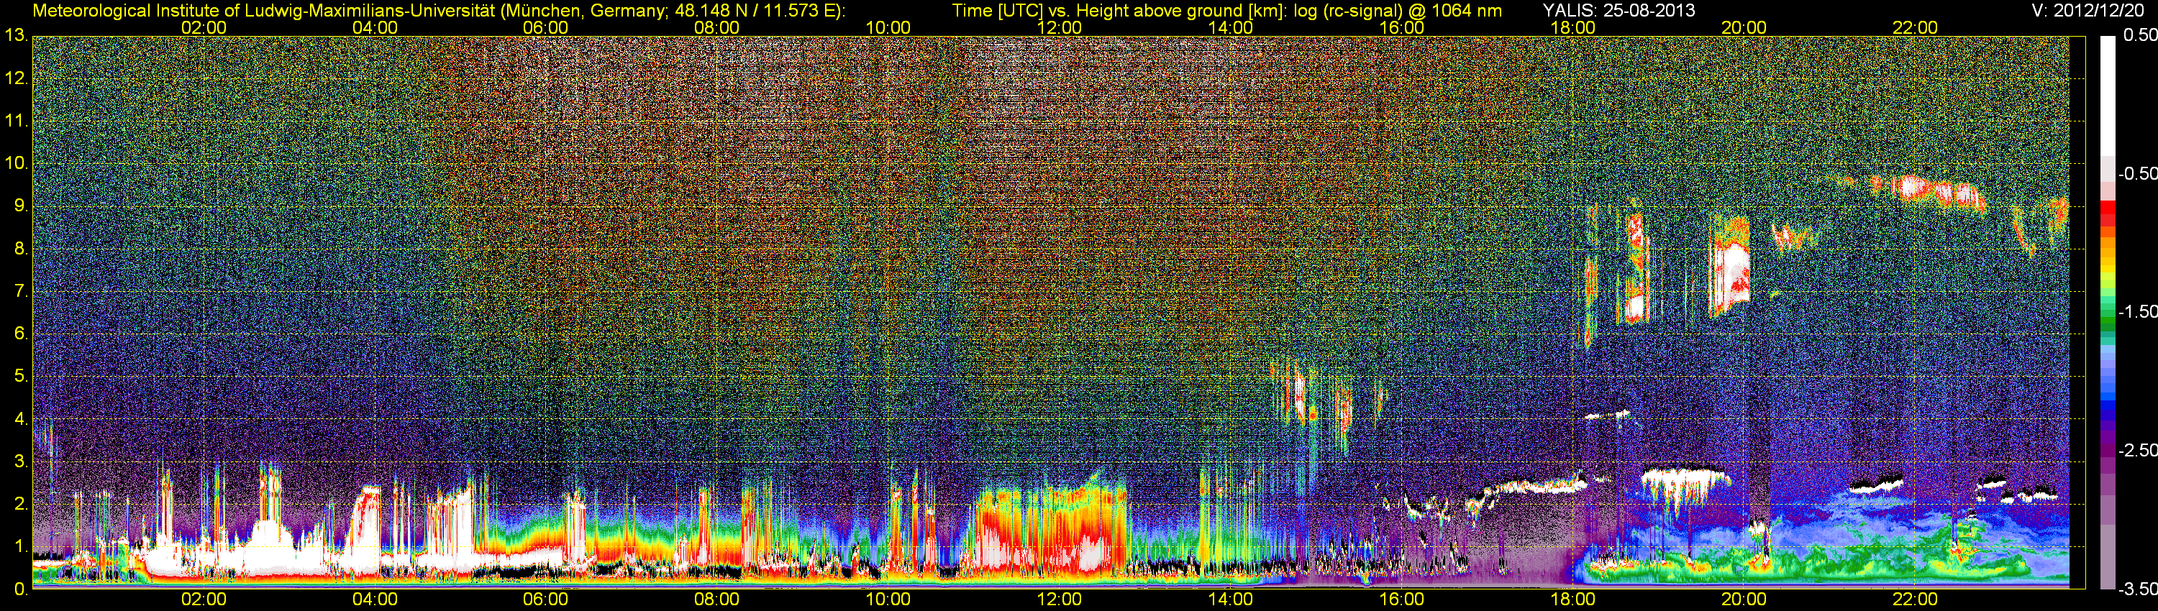Click the 14:00 label on the top time axis

click(x=1231, y=27)
